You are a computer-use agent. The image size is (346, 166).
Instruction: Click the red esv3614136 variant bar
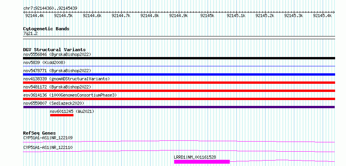pyautogui.click(x=179, y=99)
